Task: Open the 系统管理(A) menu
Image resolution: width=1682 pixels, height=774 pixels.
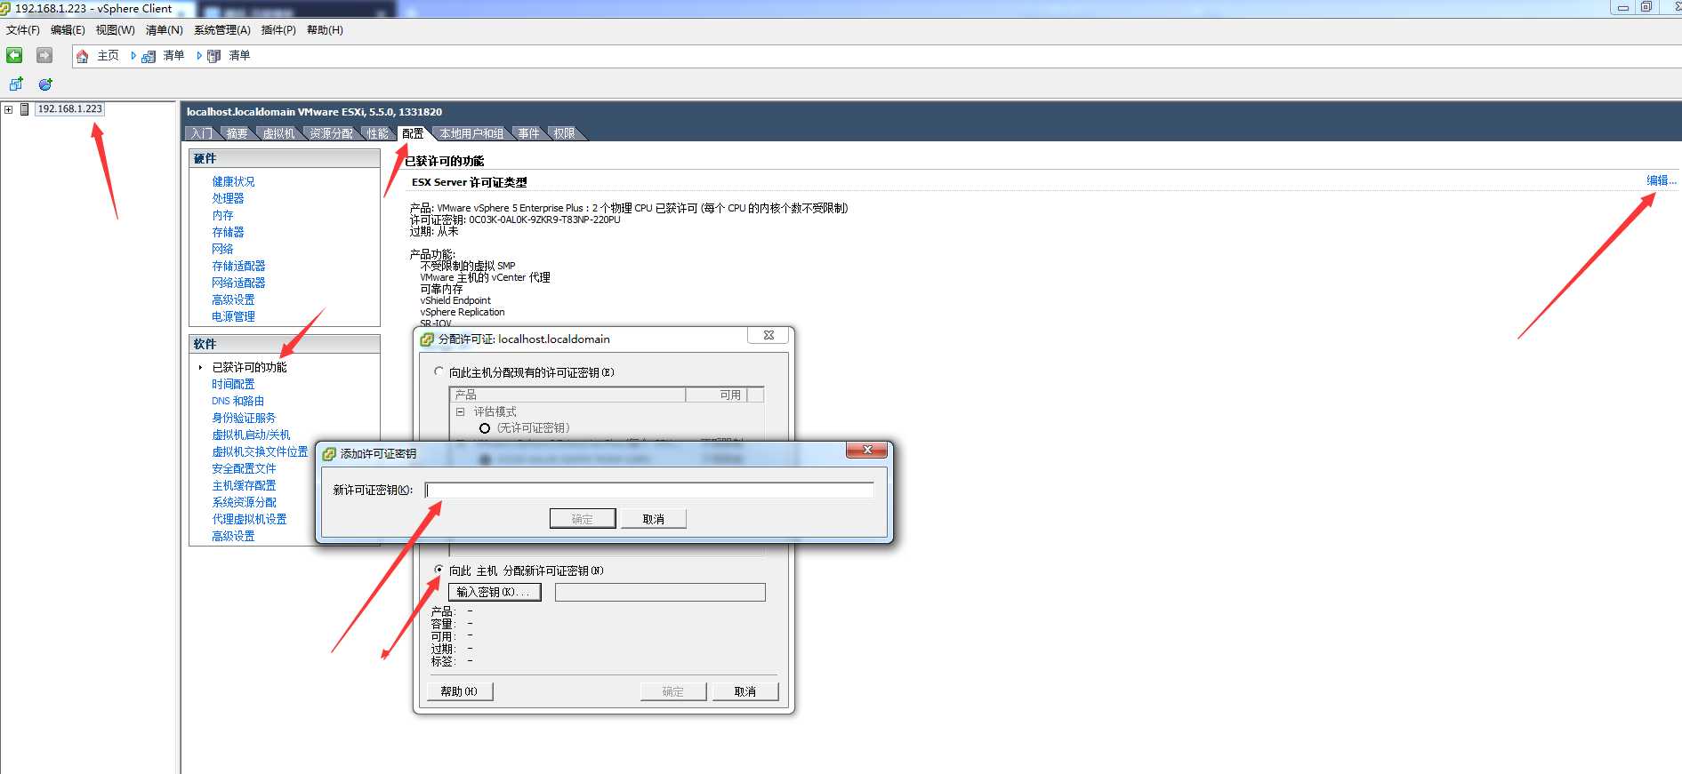Action: tap(222, 30)
